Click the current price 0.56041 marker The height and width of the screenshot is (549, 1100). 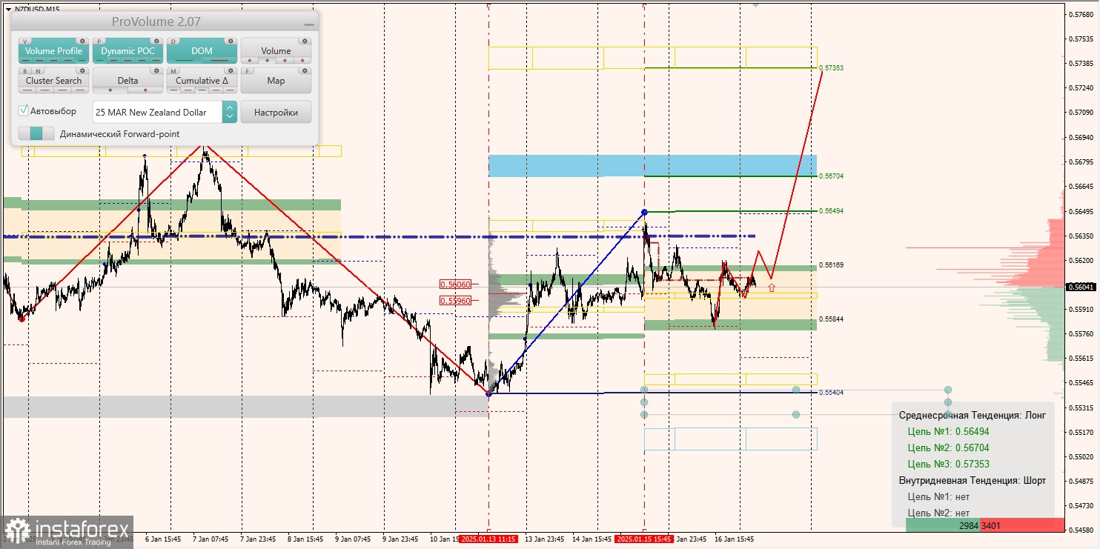(x=1081, y=287)
